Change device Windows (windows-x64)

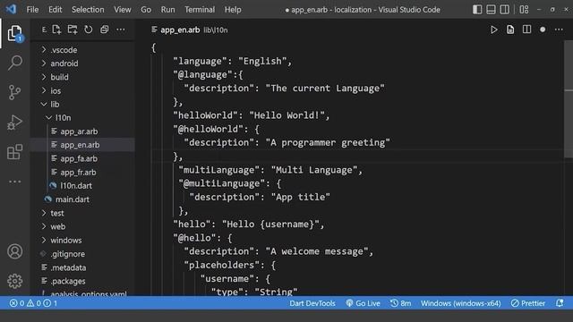[460, 303]
